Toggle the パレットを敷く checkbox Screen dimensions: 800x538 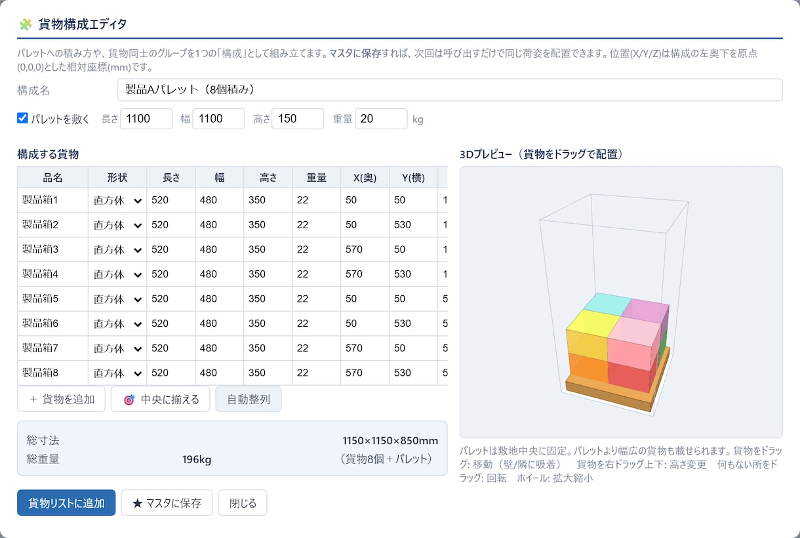[23, 118]
